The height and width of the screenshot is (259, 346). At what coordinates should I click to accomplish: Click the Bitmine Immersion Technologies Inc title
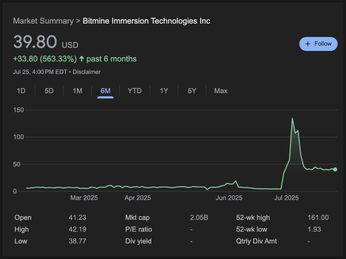pyautogui.click(x=146, y=21)
